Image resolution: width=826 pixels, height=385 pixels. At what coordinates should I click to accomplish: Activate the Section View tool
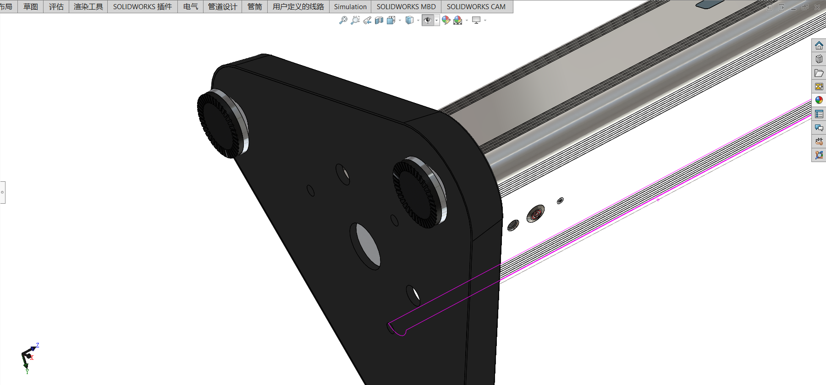(x=379, y=20)
